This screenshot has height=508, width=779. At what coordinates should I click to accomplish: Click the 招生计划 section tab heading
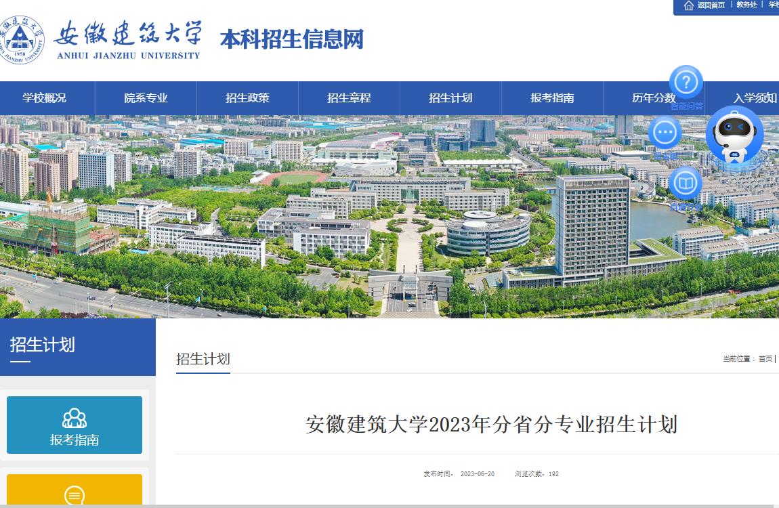pos(203,359)
